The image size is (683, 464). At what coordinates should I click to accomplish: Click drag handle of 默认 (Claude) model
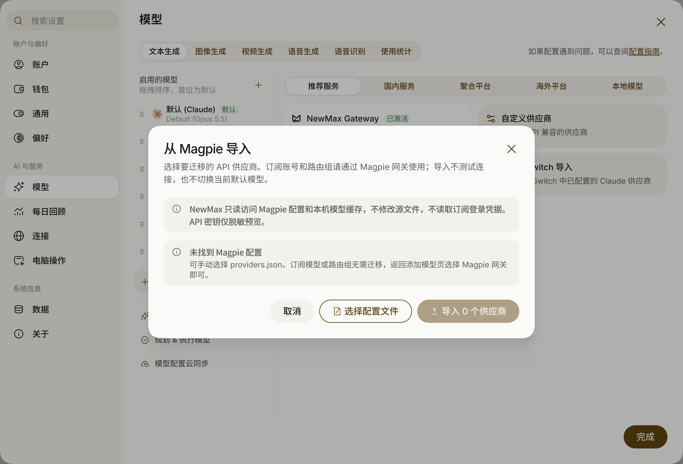[x=142, y=114]
